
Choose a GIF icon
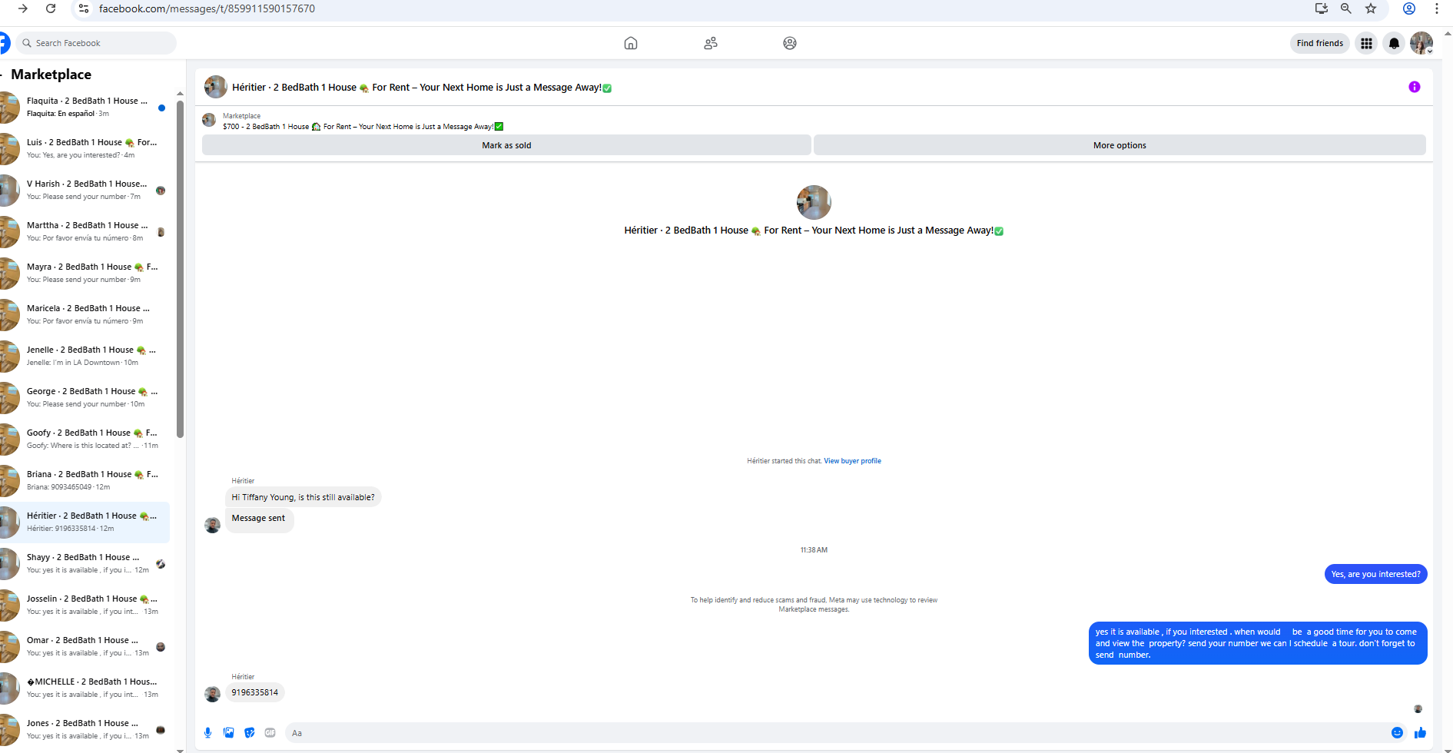pyautogui.click(x=270, y=733)
